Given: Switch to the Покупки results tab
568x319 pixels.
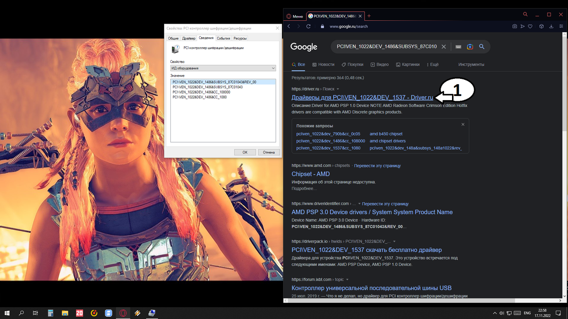Looking at the screenshot, I should click(x=352, y=64).
